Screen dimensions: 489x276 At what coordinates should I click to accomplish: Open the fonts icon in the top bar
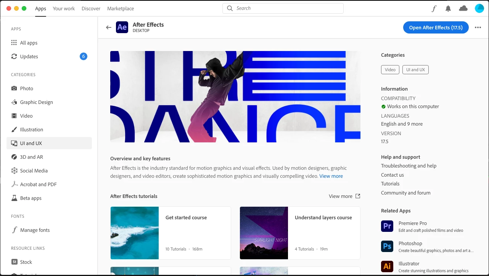(434, 8)
